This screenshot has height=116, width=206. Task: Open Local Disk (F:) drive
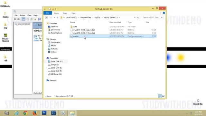click(57, 71)
